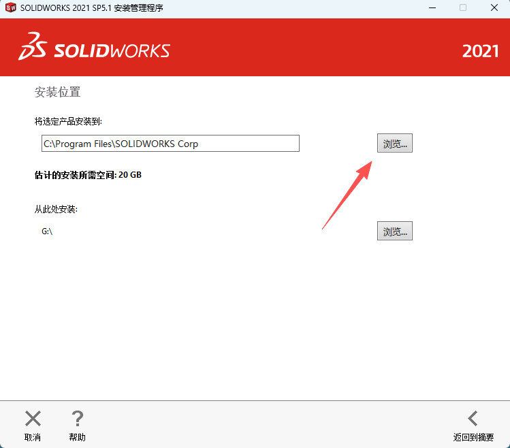The width and height of the screenshot is (510, 448).
Task: Click the SW app icon in the title bar
Action: [10, 7]
